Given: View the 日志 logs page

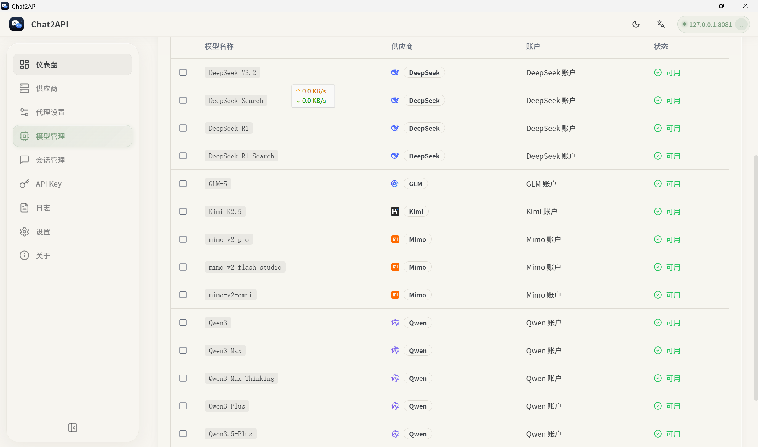Looking at the screenshot, I should pos(72,208).
